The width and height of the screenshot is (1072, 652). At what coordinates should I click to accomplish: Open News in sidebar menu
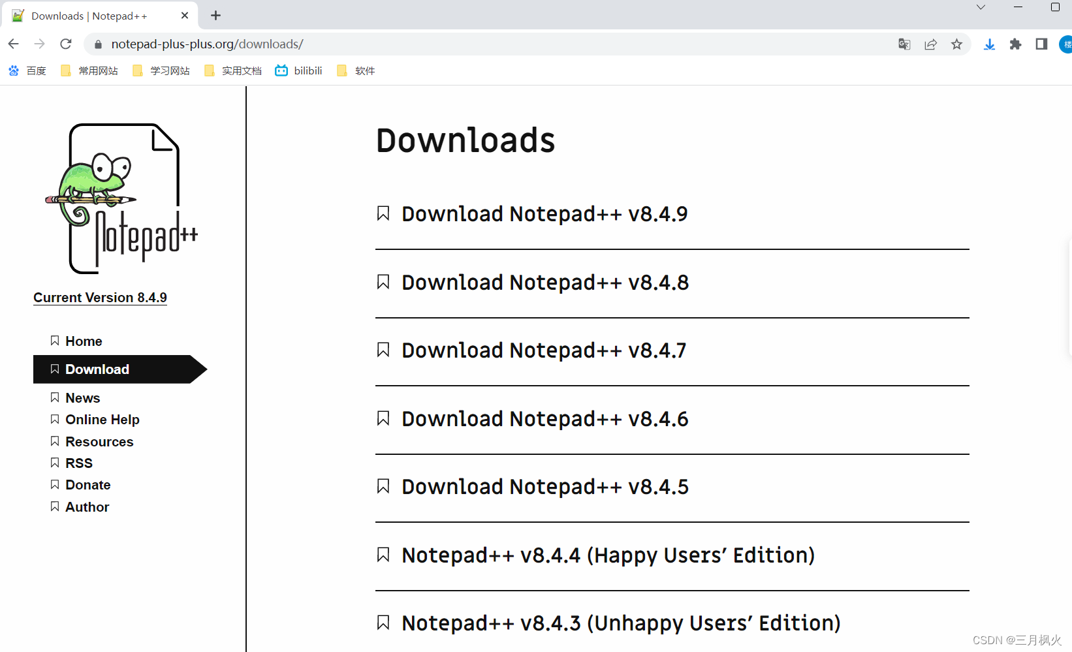click(82, 398)
